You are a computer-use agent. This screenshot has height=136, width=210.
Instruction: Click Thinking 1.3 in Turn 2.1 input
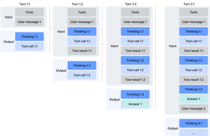[x=193, y=89]
